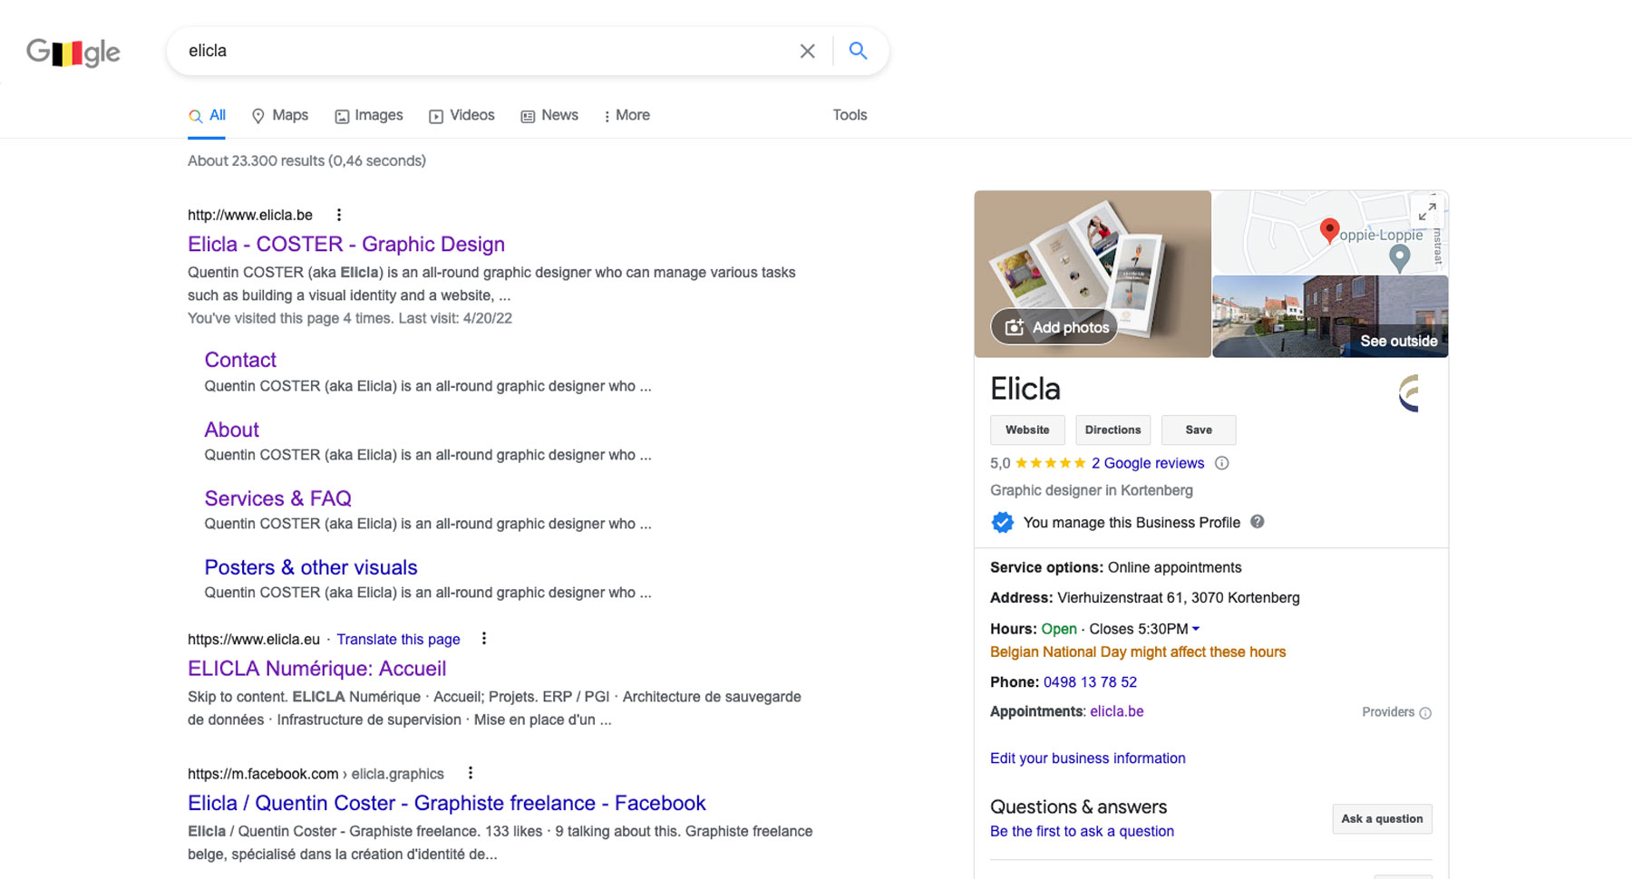The image size is (1632, 879).
Task: Switch to the Videos tab
Action: click(x=461, y=115)
